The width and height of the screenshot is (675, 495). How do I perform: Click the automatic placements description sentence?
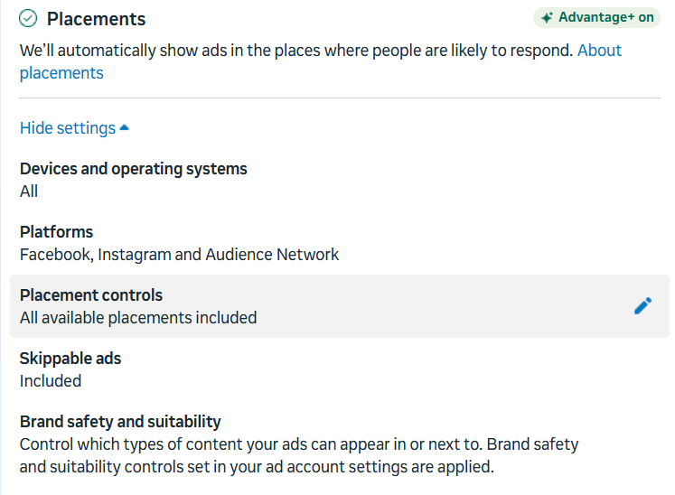pos(296,51)
